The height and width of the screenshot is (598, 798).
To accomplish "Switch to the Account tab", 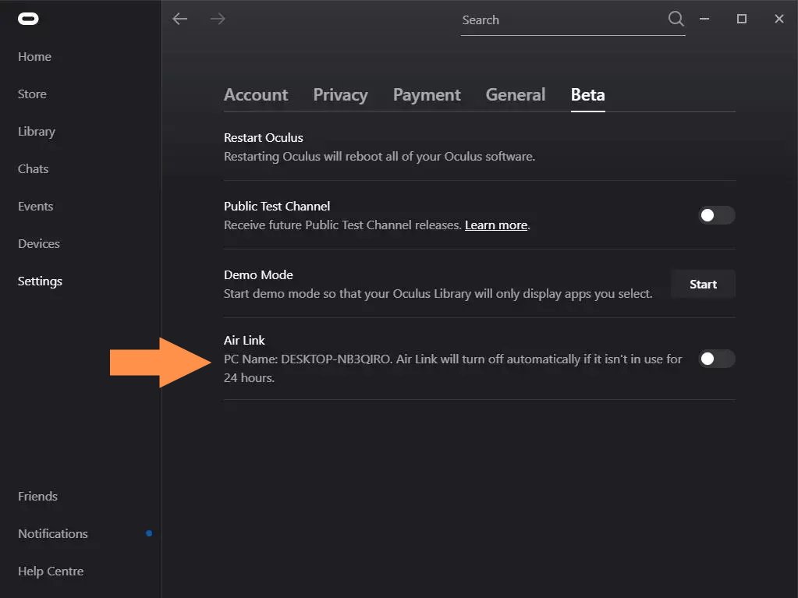I will click(256, 95).
